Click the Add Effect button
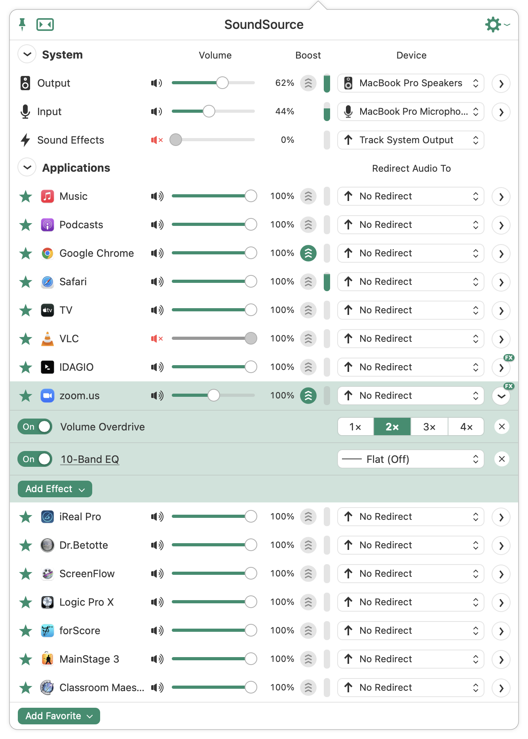This screenshot has height=739, width=528. pyautogui.click(x=55, y=489)
